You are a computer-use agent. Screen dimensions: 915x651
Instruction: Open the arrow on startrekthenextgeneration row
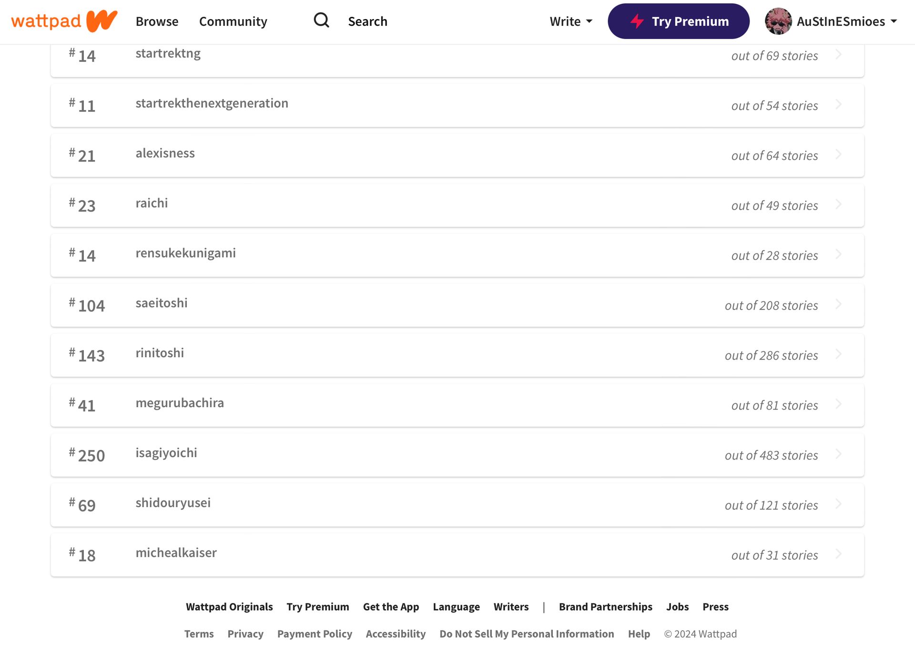839,104
